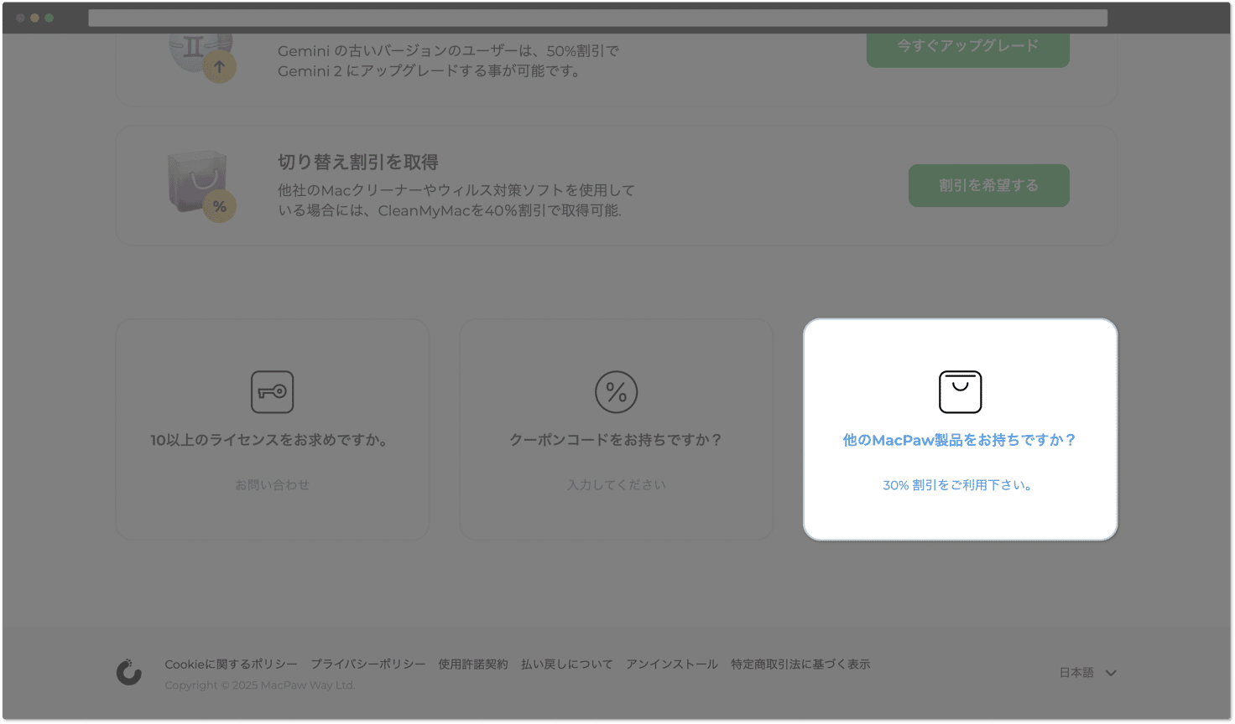Open 使用許諾契約 footer link
The width and height of the screenshot is (1235, 724).
(473, 665)
